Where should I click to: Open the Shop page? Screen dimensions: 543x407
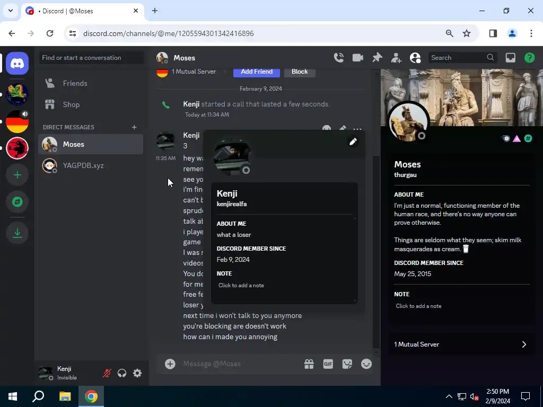[x=91, y=104]
